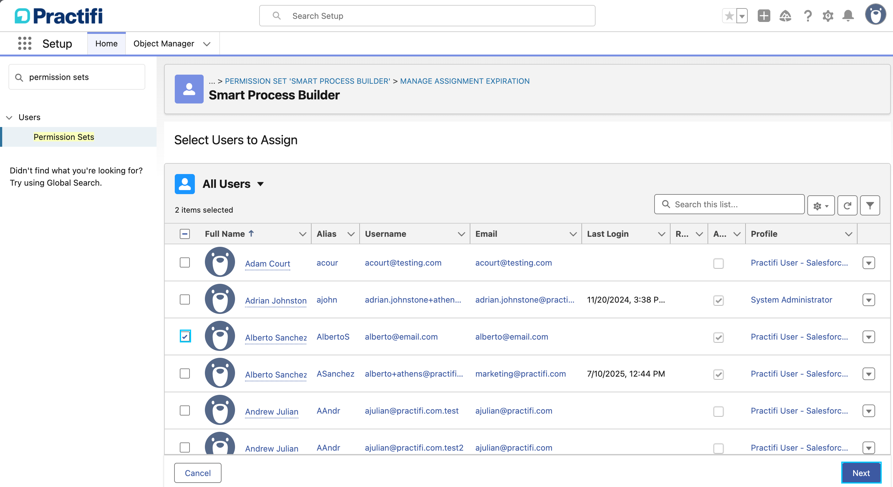Open the Profile column menu chevron
The height and width of the screenshot is (487, 893).
(848, 234)
